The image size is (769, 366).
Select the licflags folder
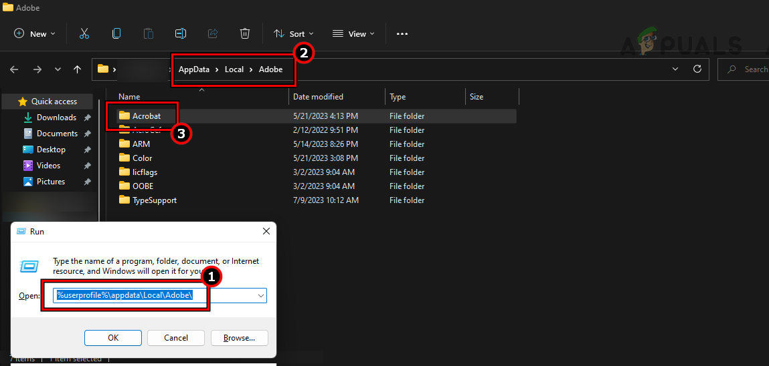tap(145, 172)
